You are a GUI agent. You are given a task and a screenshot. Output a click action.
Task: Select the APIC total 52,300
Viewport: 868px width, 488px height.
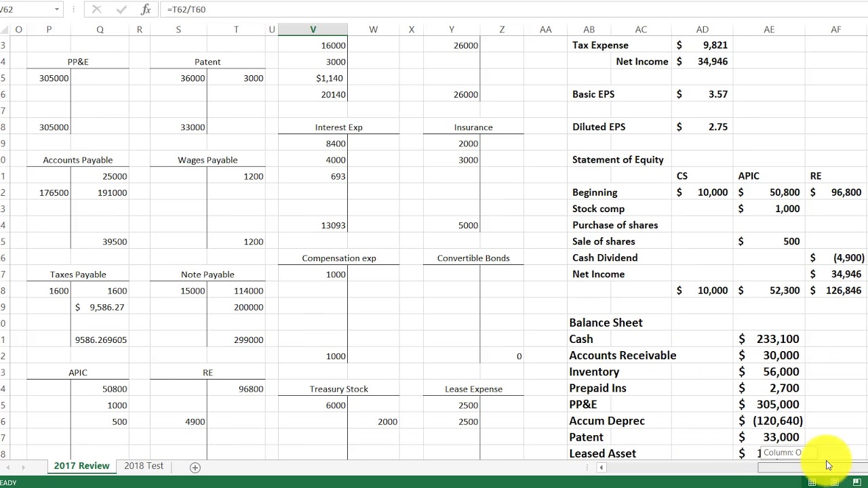coord(769,290)
